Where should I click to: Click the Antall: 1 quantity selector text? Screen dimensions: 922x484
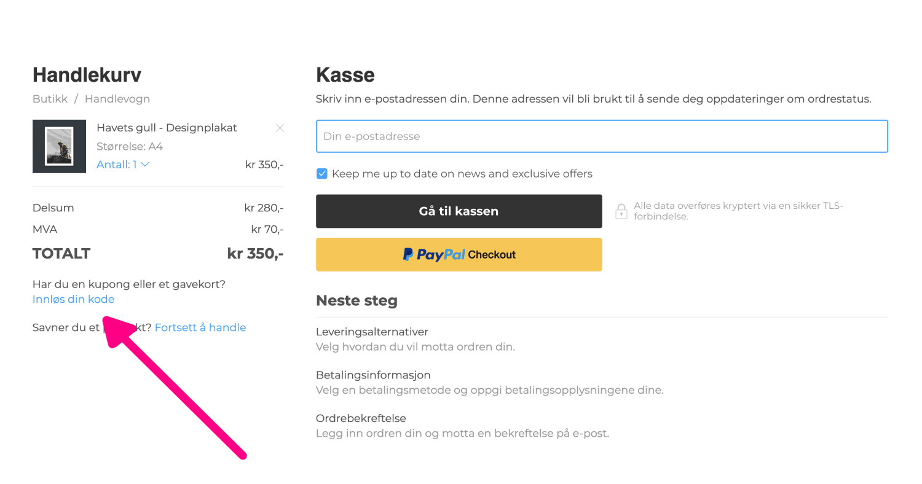pos(117,165)
